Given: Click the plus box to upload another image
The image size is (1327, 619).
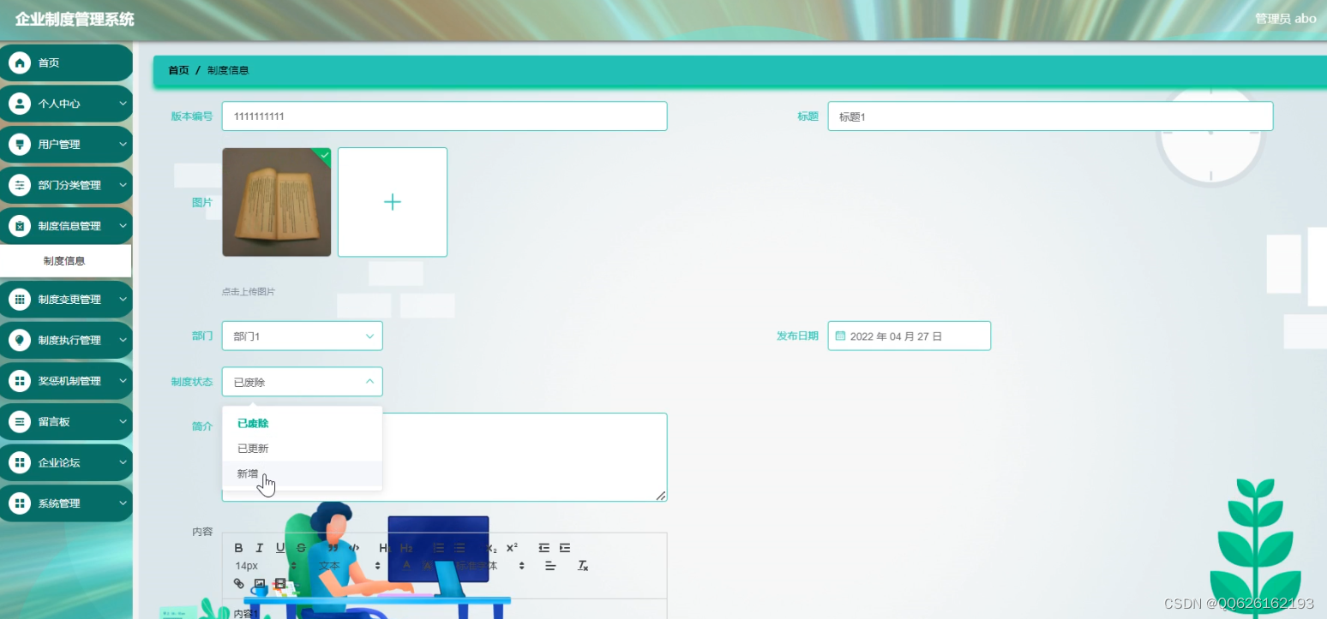Looking at the screenshot, I should [393, 202].
